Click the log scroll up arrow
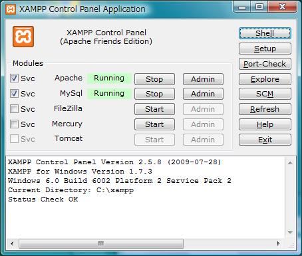Screen dimensions: 302x256 click(290, 163)
